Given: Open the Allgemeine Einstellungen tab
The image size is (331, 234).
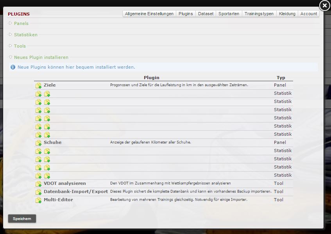Looking at the screenshot, I should pyautogui.click(x=149, y=14).
